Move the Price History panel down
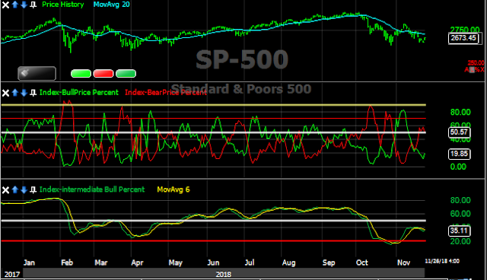Viewport: 487px width, 280px height. click(24, 5)
